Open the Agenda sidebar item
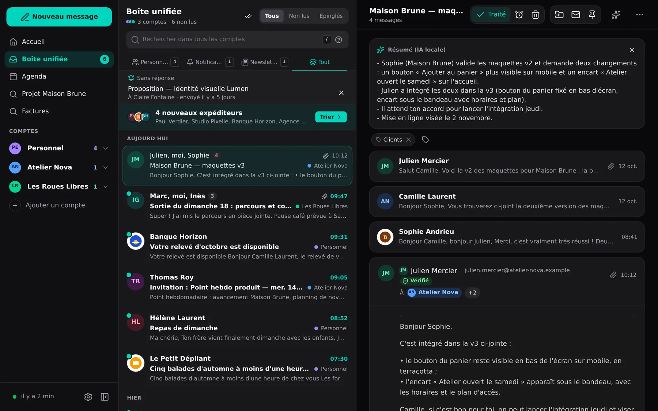The image size is (658, 411). (59, 76)
